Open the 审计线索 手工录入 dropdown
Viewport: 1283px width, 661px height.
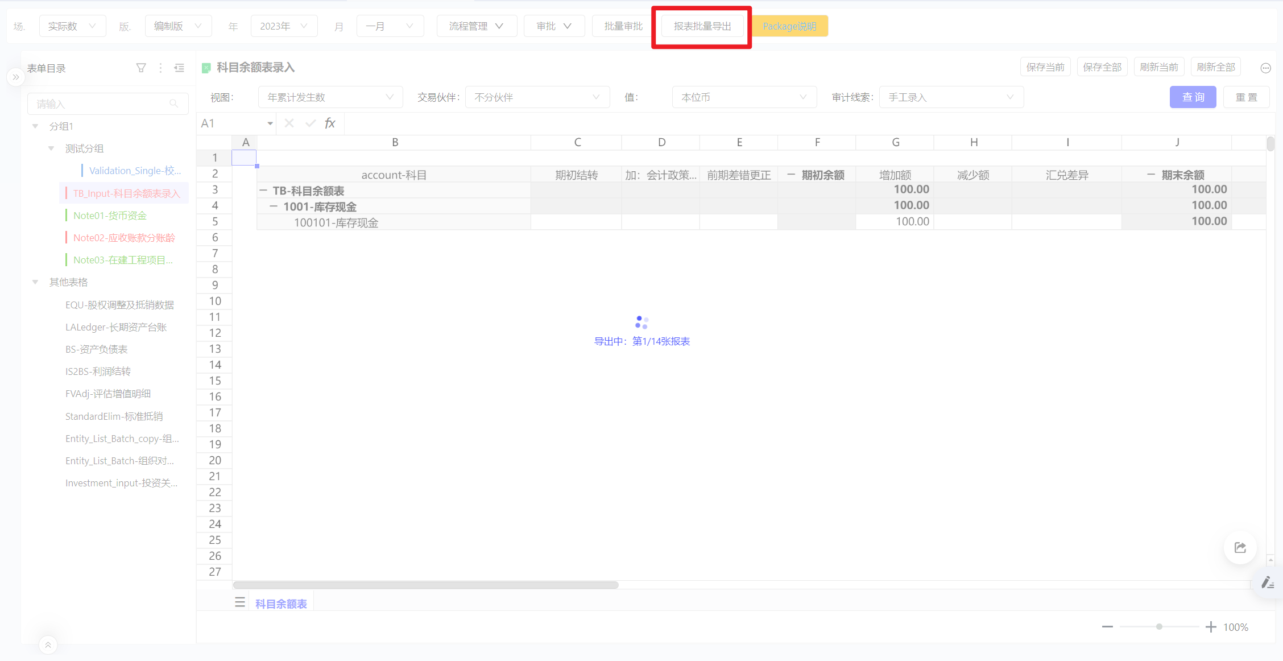[951, 97]
